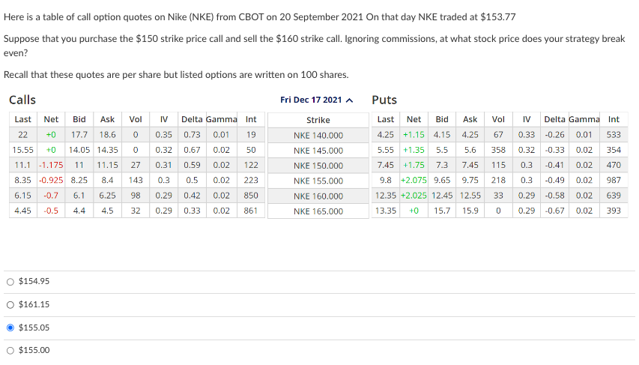Click the Calls table Net header
639x365 pixels.
click(51, 119)
